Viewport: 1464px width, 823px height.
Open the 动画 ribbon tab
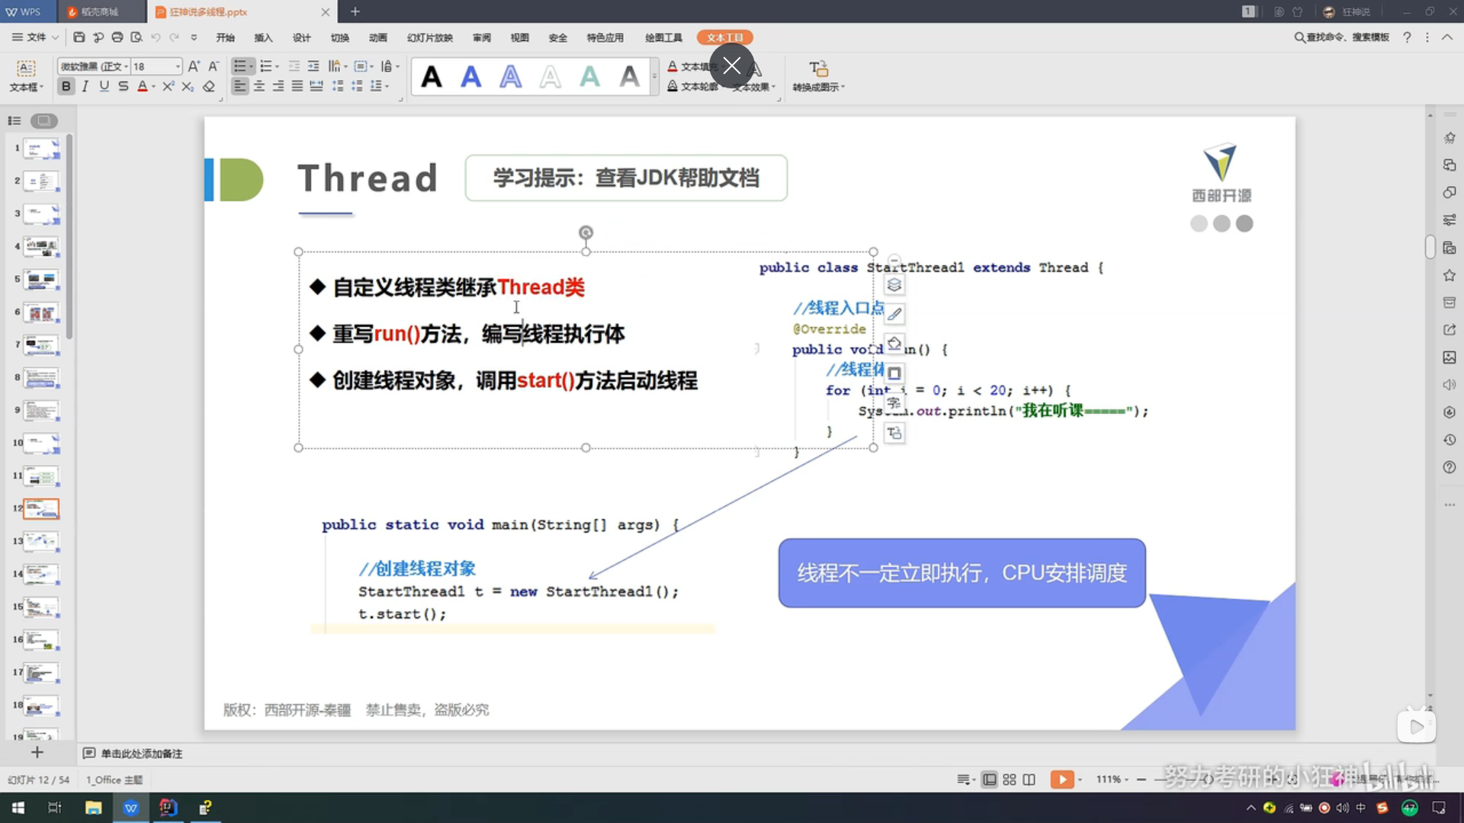coord(378,37)
